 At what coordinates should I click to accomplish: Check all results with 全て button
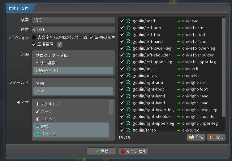tap(196, 137)
